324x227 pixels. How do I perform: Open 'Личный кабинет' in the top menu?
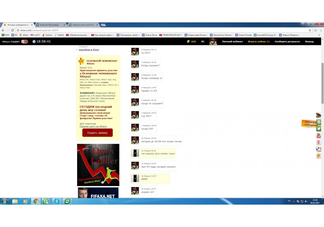pyautogui.click(x=232, y=42)
